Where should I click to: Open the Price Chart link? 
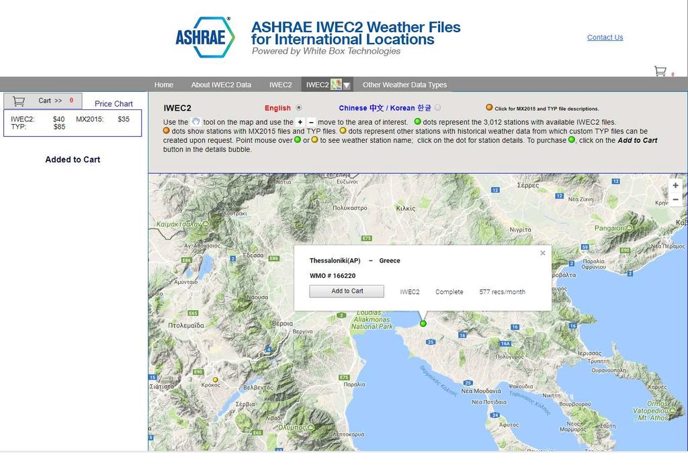[114, 104]
